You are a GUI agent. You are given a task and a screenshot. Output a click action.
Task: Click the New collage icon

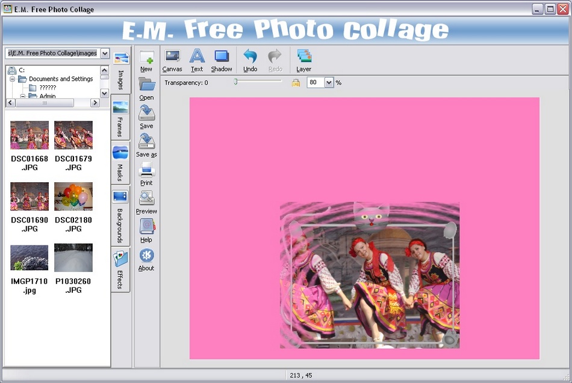147,57
